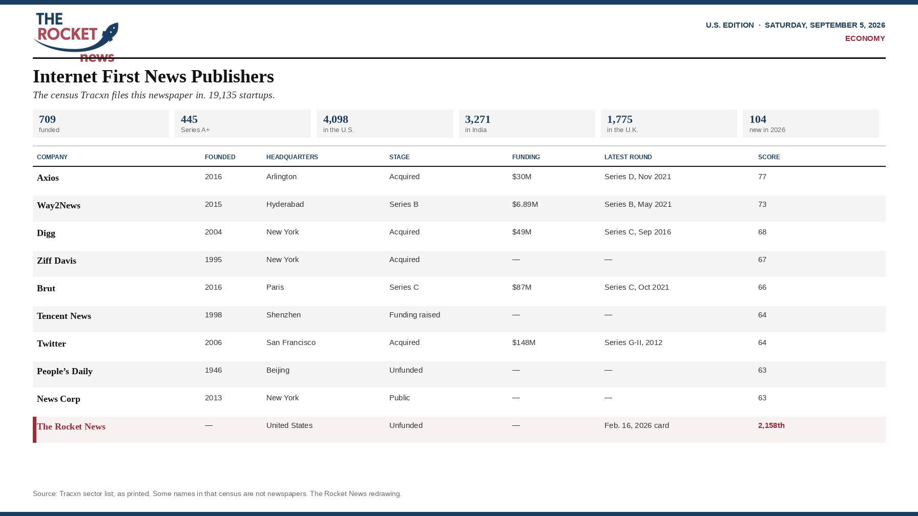The width and height of the screenshot is (918, 516).
Task: Open the ECONOMY section link
Action: pos(865,38)
